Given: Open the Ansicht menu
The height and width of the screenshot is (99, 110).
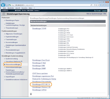Looking at the screenshot, I should 18,8.
